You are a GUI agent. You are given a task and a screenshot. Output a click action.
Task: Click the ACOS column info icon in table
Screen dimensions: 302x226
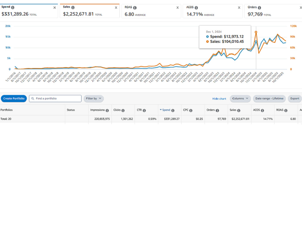[262, 110]
